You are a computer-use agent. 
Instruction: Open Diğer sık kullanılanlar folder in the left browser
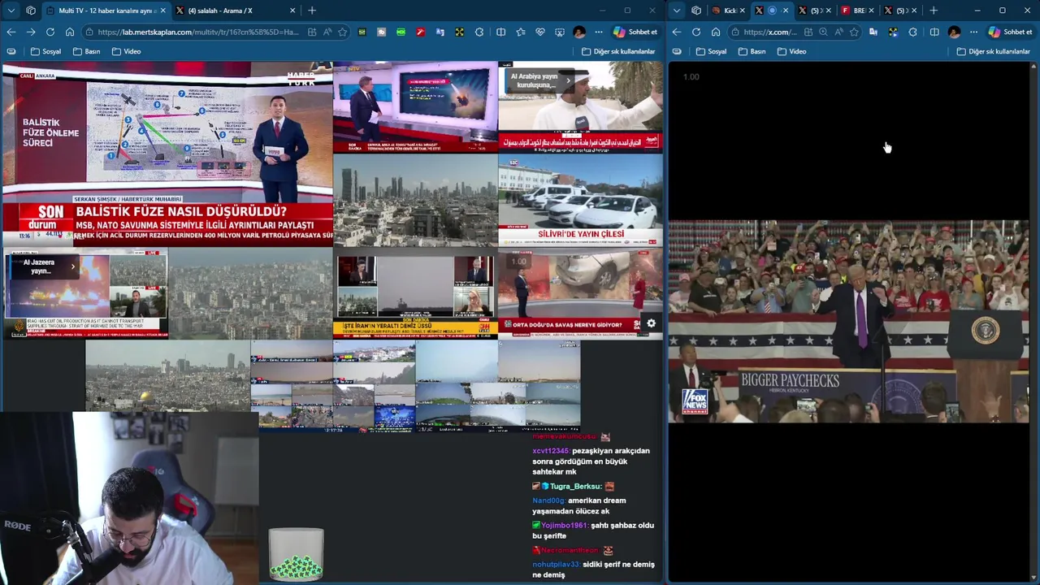pyautogui.click(x=618, y=51)
